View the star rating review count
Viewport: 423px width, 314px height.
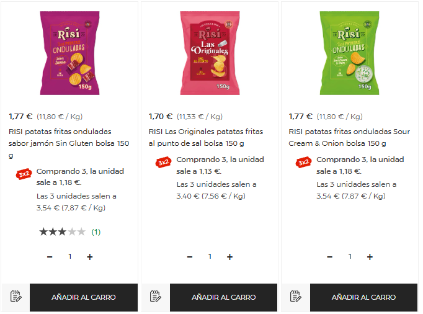pos(96,232)
